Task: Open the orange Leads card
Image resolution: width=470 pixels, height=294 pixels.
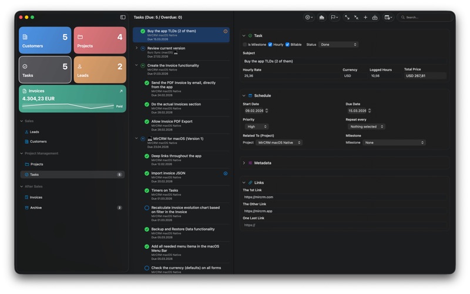Action: (x=100, y=69)
